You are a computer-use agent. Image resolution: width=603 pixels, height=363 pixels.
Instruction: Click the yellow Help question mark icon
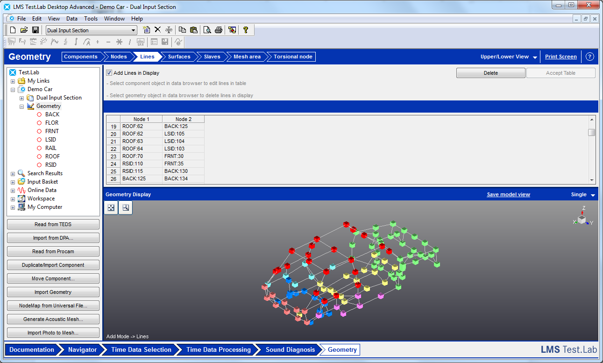tap(246, 30)
